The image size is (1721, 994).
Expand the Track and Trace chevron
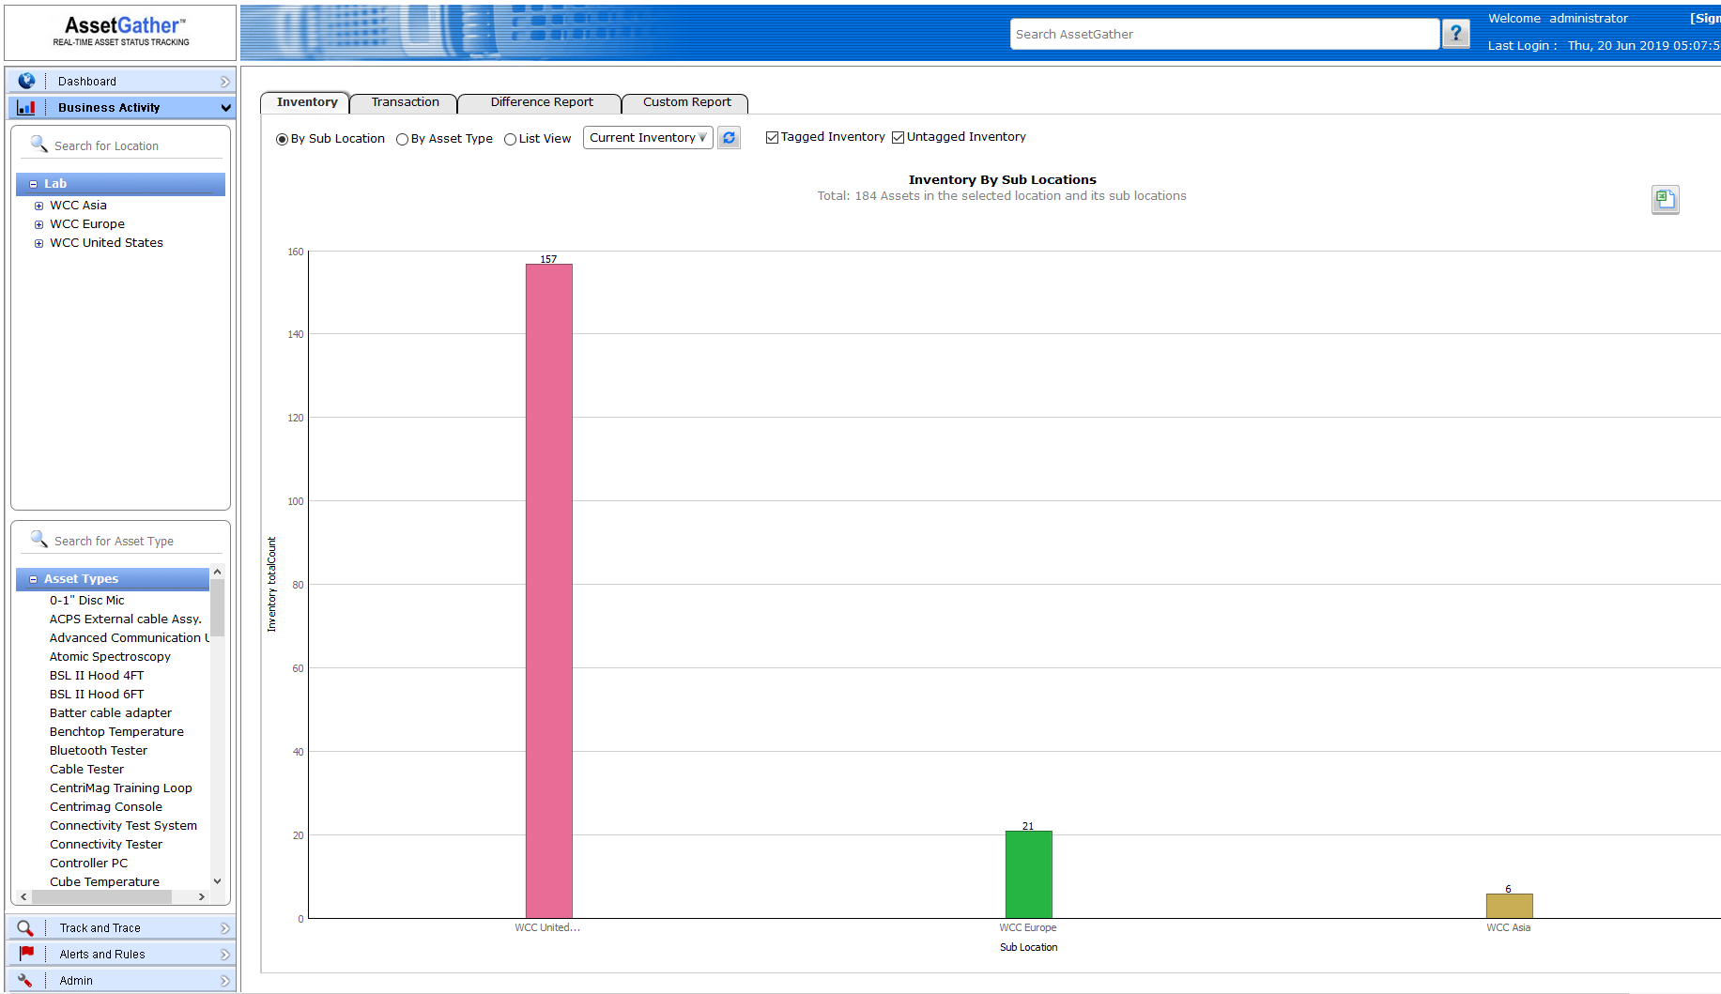click(x=224, y=928)
